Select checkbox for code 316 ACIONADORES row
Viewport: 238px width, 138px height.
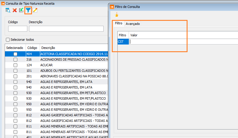coord(15,59)
